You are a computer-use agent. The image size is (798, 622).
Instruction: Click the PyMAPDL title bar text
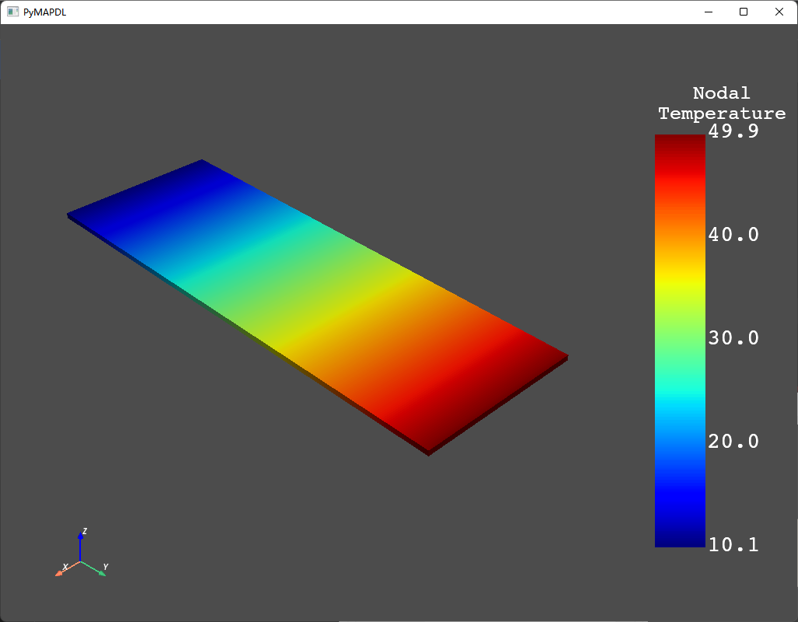pyautogui.click(x=44, y=12)
